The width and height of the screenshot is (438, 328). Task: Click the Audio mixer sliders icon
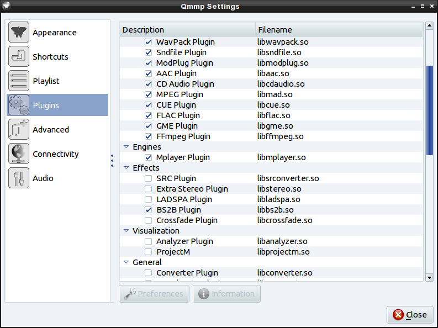coord(19,178)
